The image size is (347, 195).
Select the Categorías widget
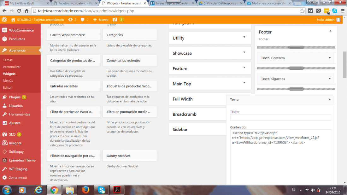130,35
